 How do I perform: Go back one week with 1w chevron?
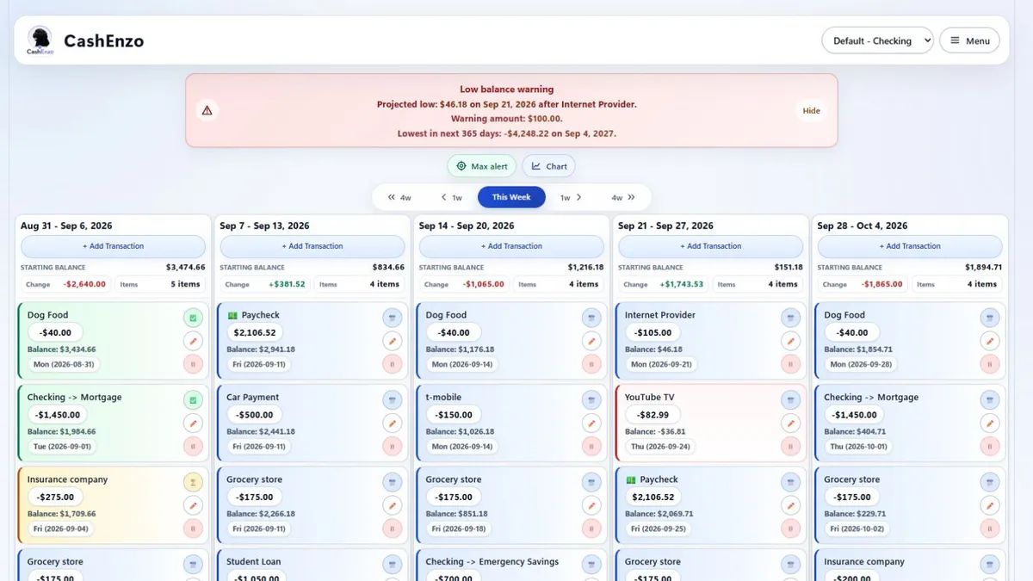coord(452,197)
